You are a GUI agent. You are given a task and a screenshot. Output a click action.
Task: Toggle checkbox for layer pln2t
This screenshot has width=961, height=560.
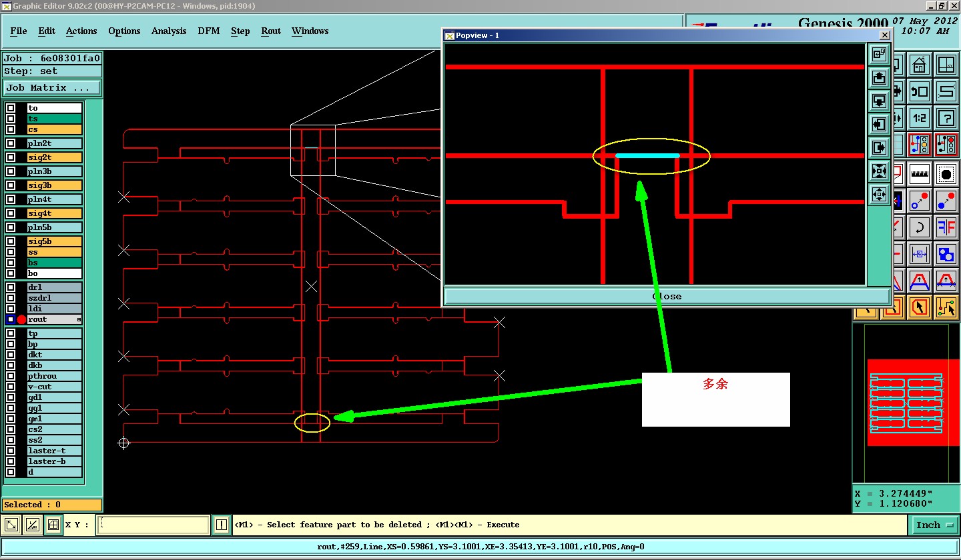pyautogui.click(x=11, y=143)
